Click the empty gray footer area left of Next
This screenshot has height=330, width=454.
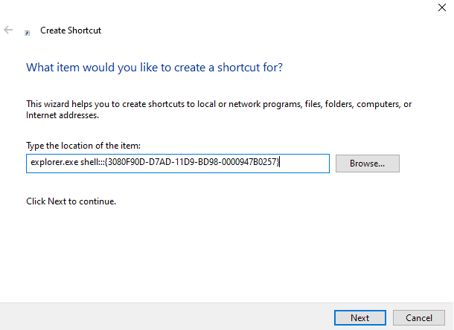(164, 317)
